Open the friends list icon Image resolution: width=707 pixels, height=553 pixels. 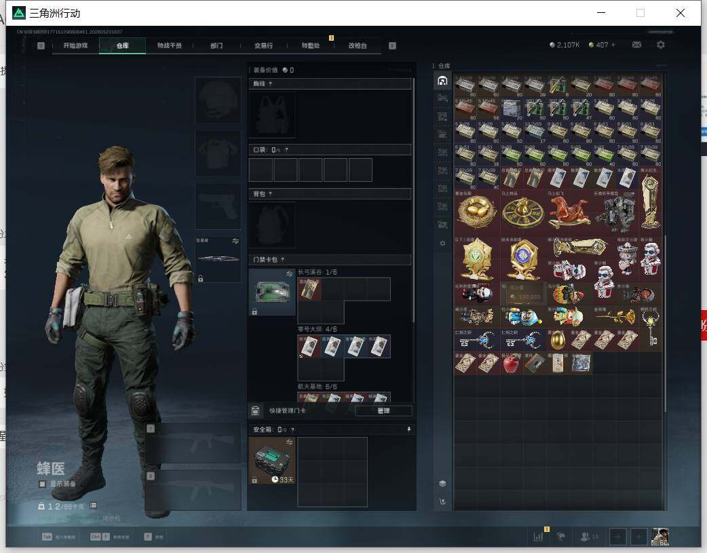[x=586, y=537]
